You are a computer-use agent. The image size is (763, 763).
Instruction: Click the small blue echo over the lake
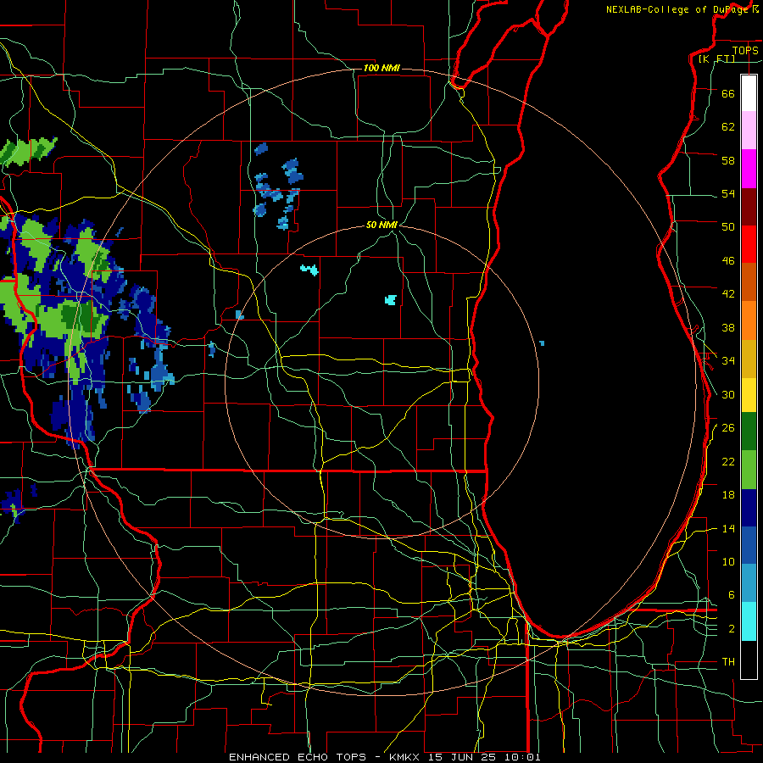click(x=542, y=343)
